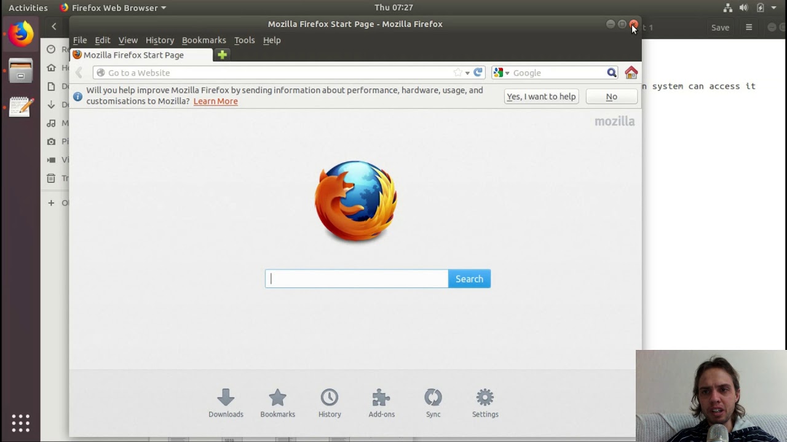Open the View menu
This screenshot has width=787, height=442.
coord(128,40)
